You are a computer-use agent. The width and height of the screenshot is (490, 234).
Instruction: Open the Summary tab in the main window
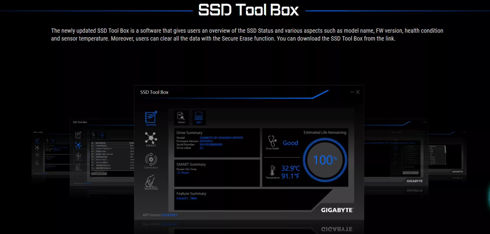coord(151,118)
